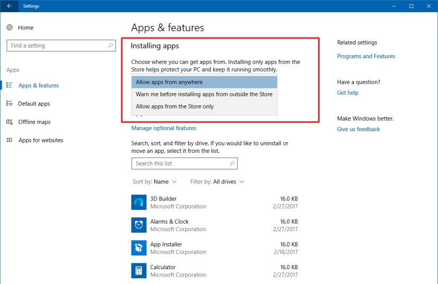Minimize the Settings window
This screenshot has height=284, width=438.
[394, 6]
